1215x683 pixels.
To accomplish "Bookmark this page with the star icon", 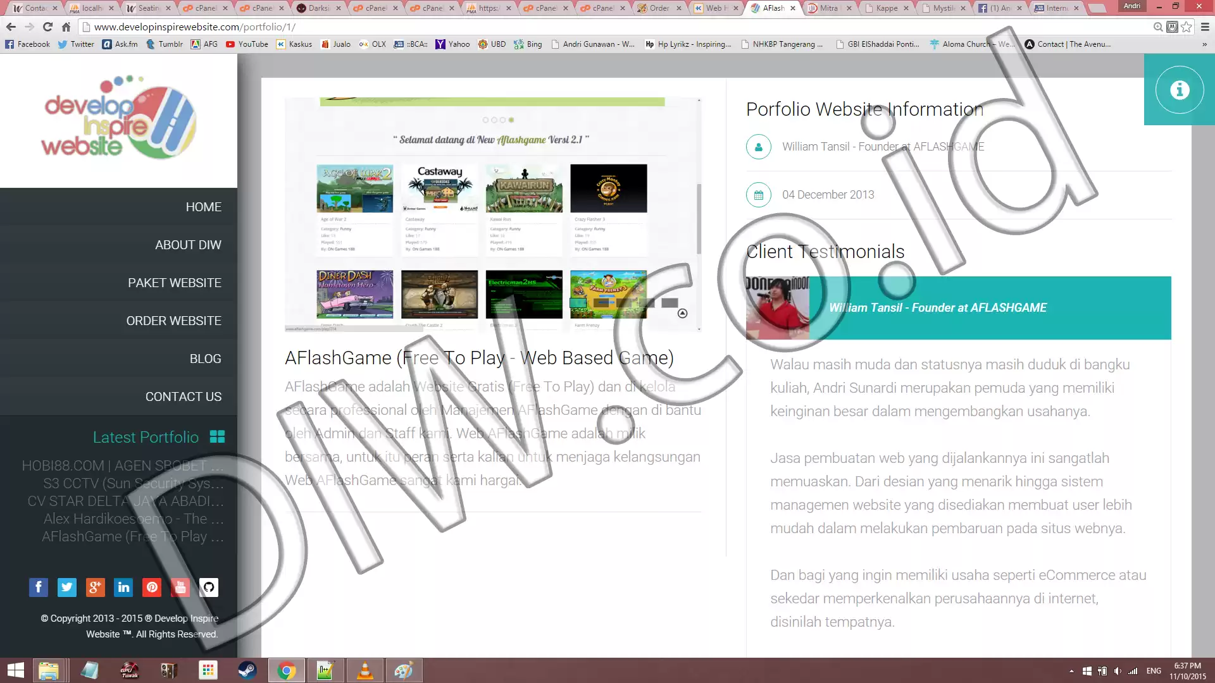I will pos(1187,27).
